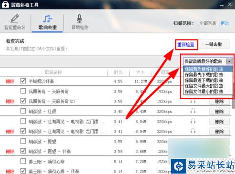
Task: Choose 保留文件最大的歌曲 option
Action: pyautogui.click(x=208, y=86)
